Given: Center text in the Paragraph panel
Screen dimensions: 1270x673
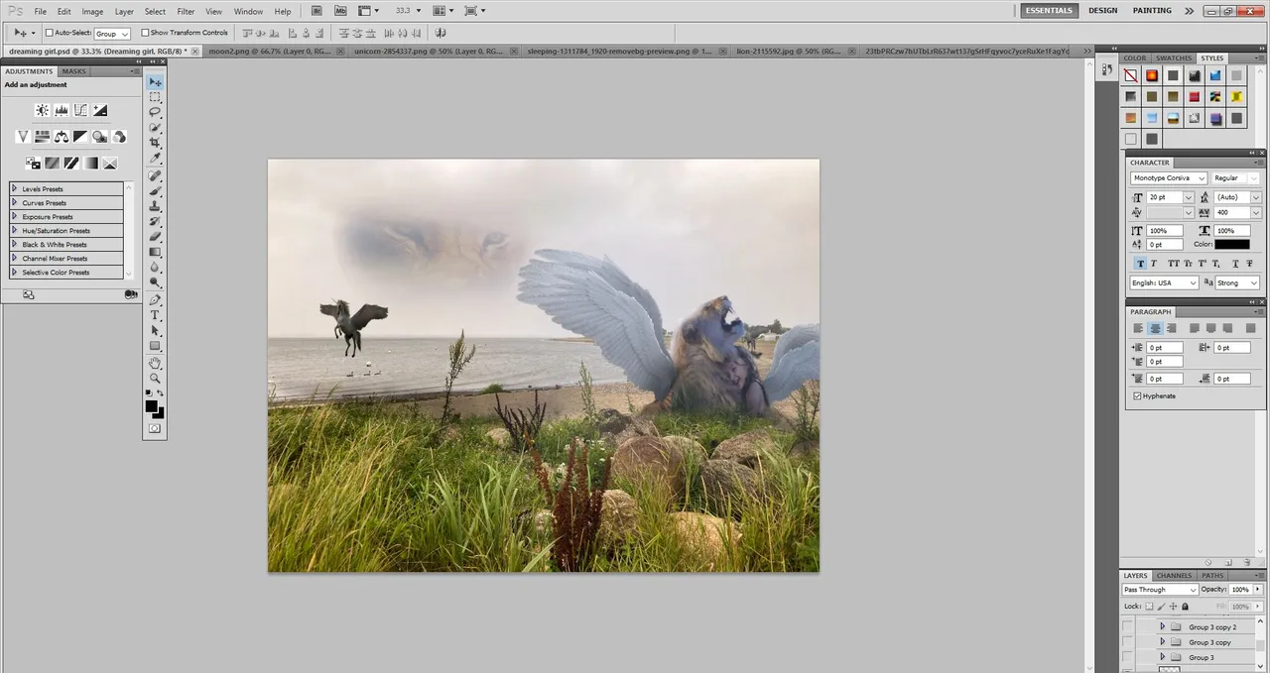Looking at the screenshot, I should coord(1155,328).
